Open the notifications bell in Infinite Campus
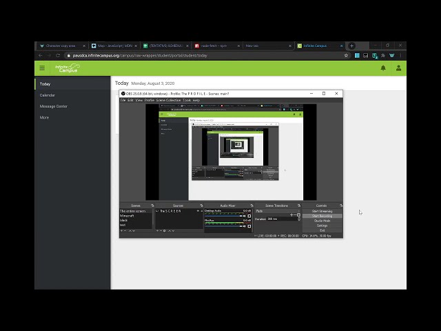 pos(383,68)
